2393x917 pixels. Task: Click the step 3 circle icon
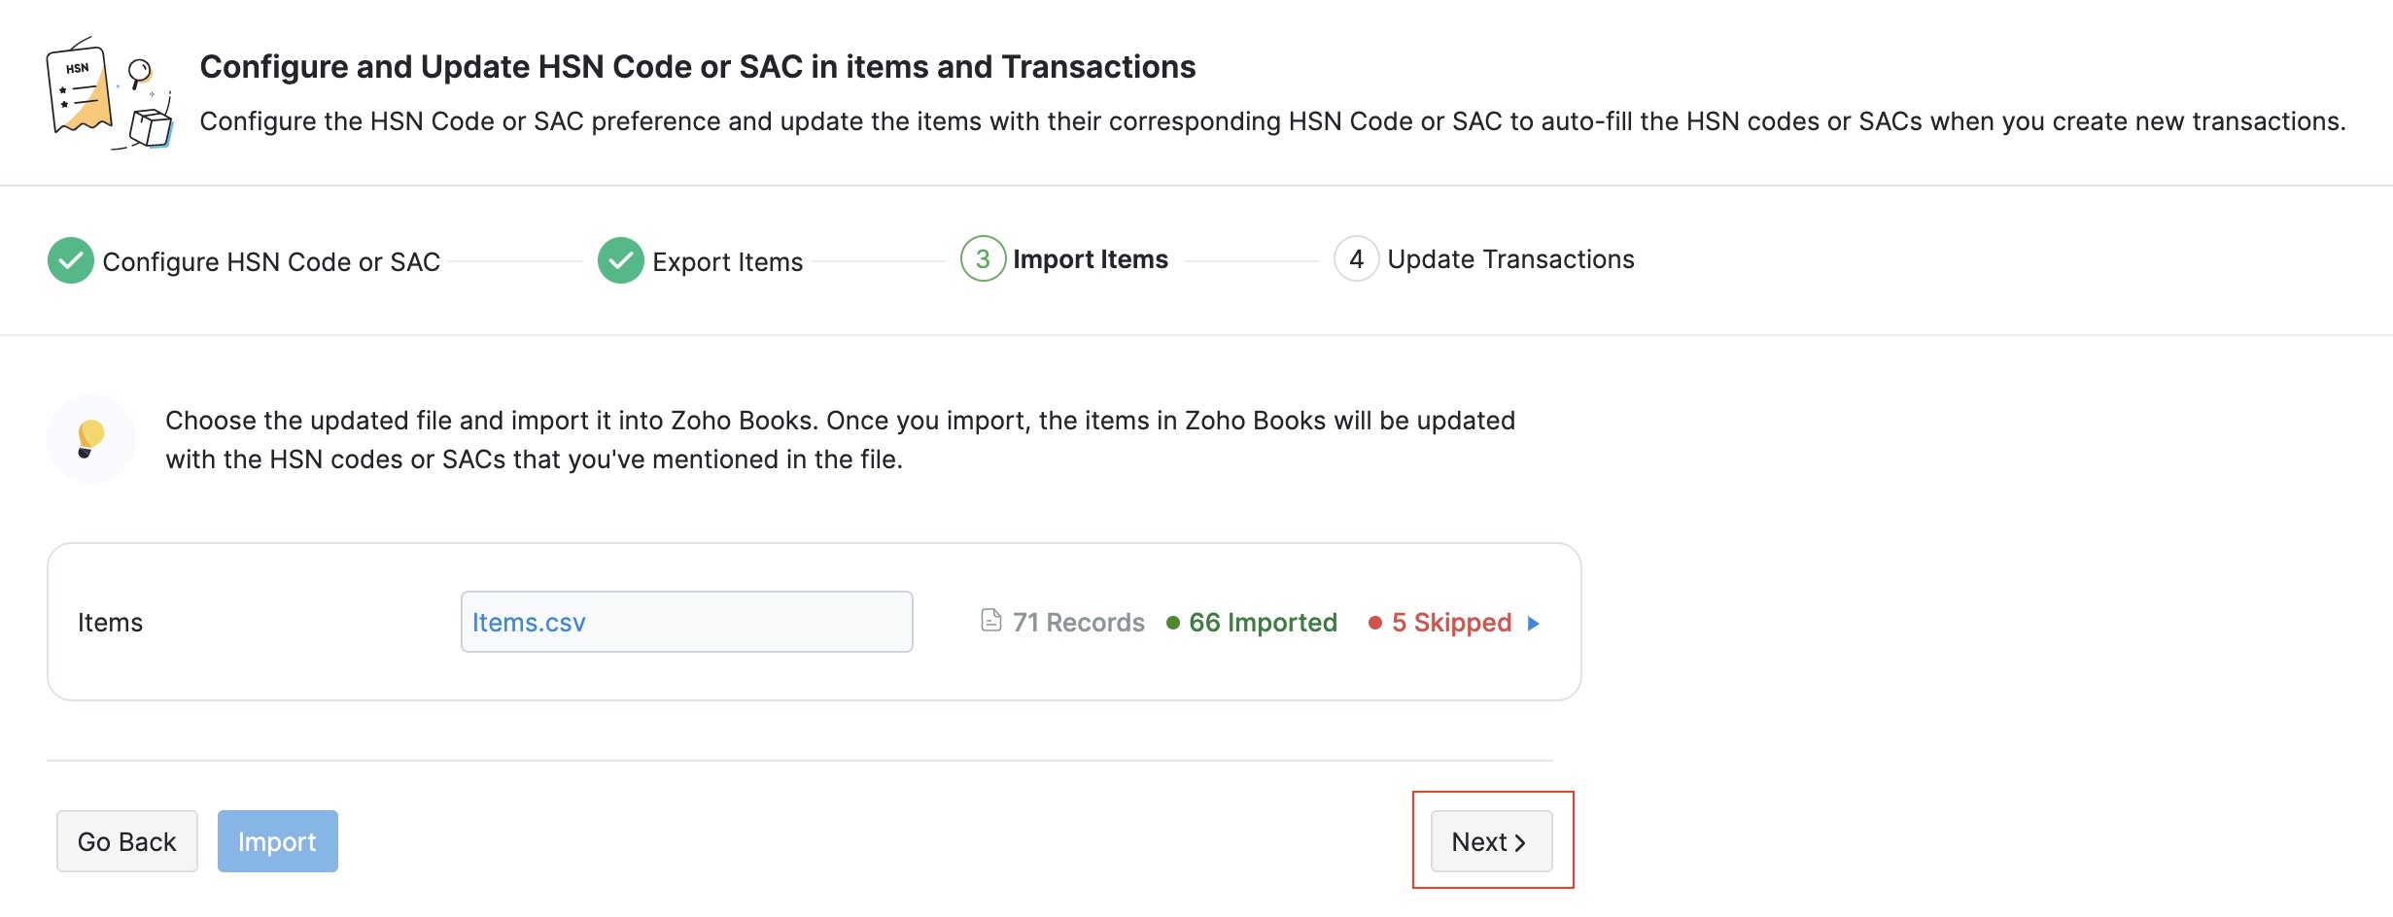point(983,259)
